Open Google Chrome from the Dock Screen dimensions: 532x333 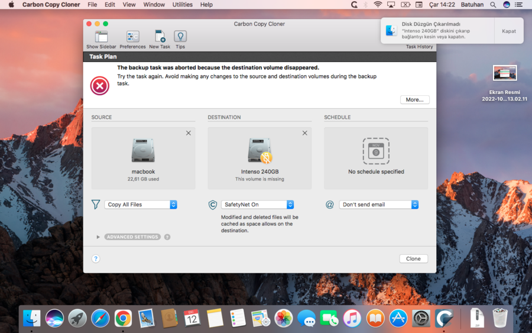tap(123, 318)
